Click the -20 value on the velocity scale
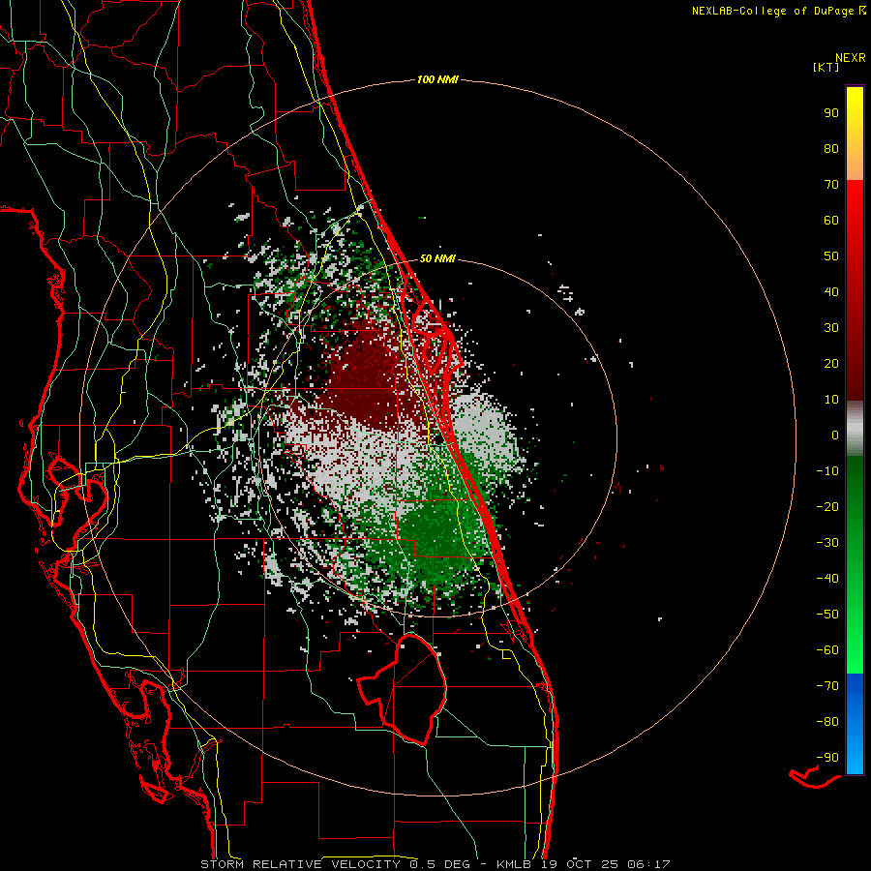871x871 pixels. click(827, 506)
